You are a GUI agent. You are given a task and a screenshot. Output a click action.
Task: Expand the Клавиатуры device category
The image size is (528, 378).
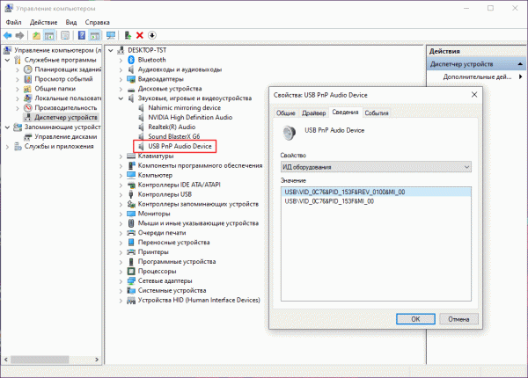121,156
